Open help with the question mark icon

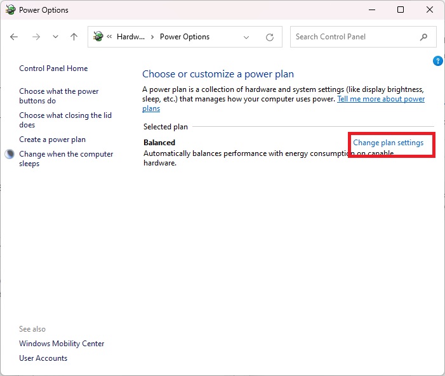(437, 61)
